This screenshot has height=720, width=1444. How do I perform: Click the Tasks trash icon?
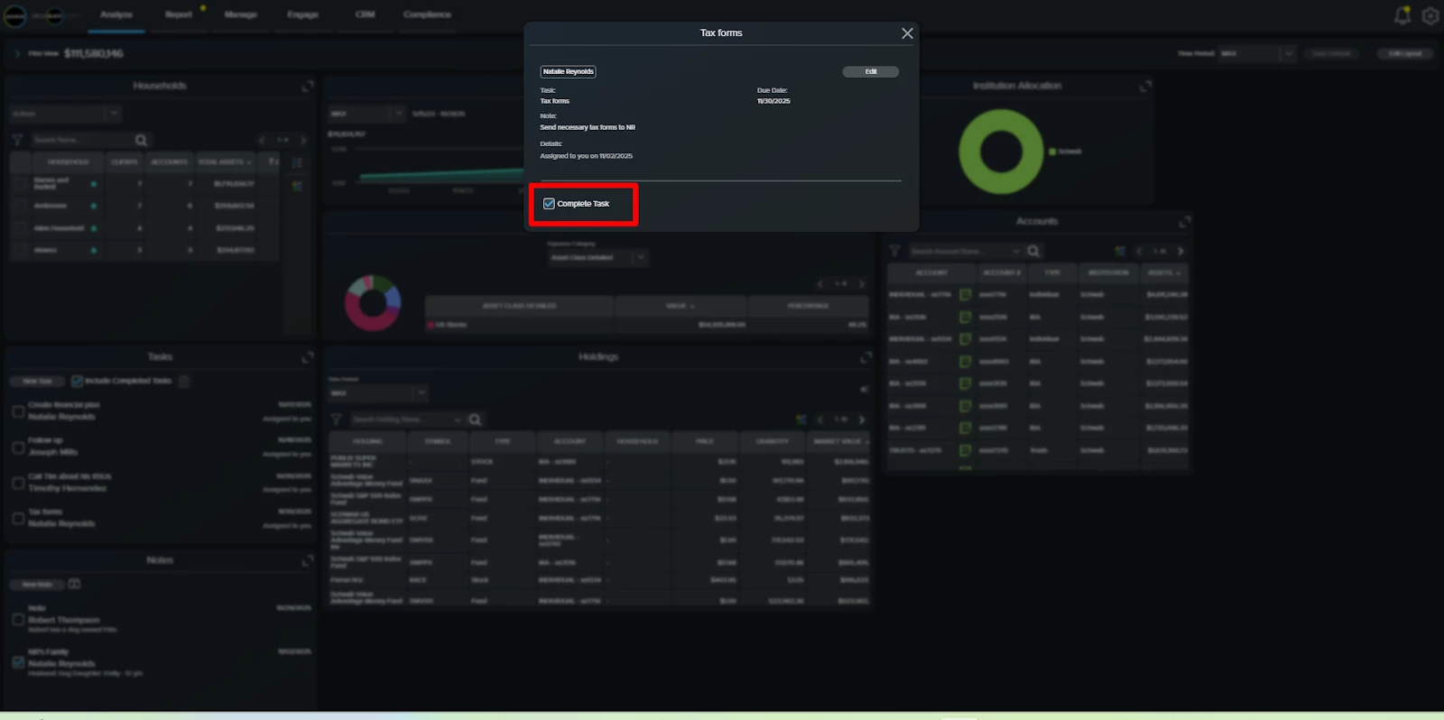[184, 382]
